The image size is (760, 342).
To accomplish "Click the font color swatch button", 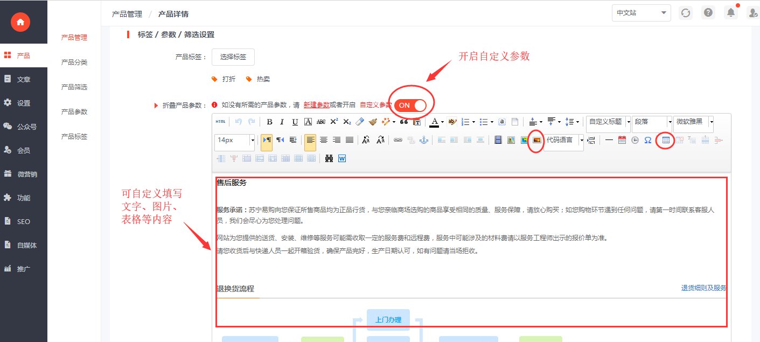I will pos(434,122).
